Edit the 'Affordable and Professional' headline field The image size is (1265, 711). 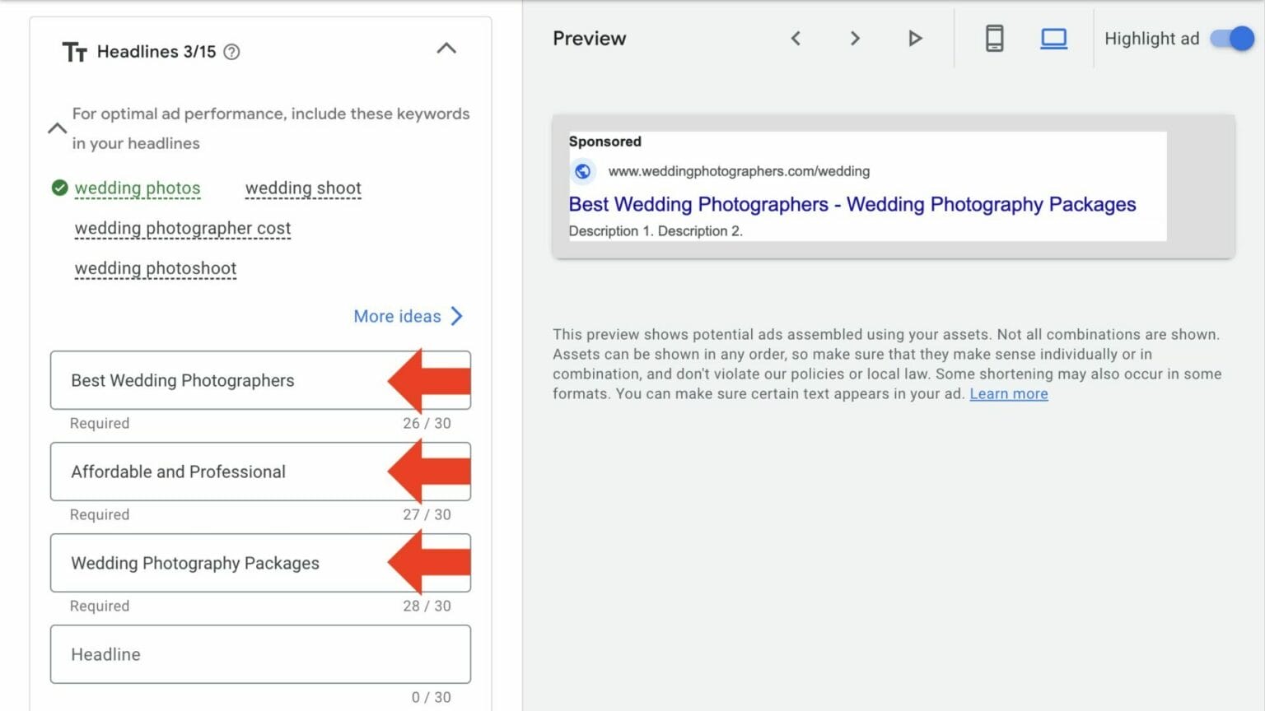[214, 472]
